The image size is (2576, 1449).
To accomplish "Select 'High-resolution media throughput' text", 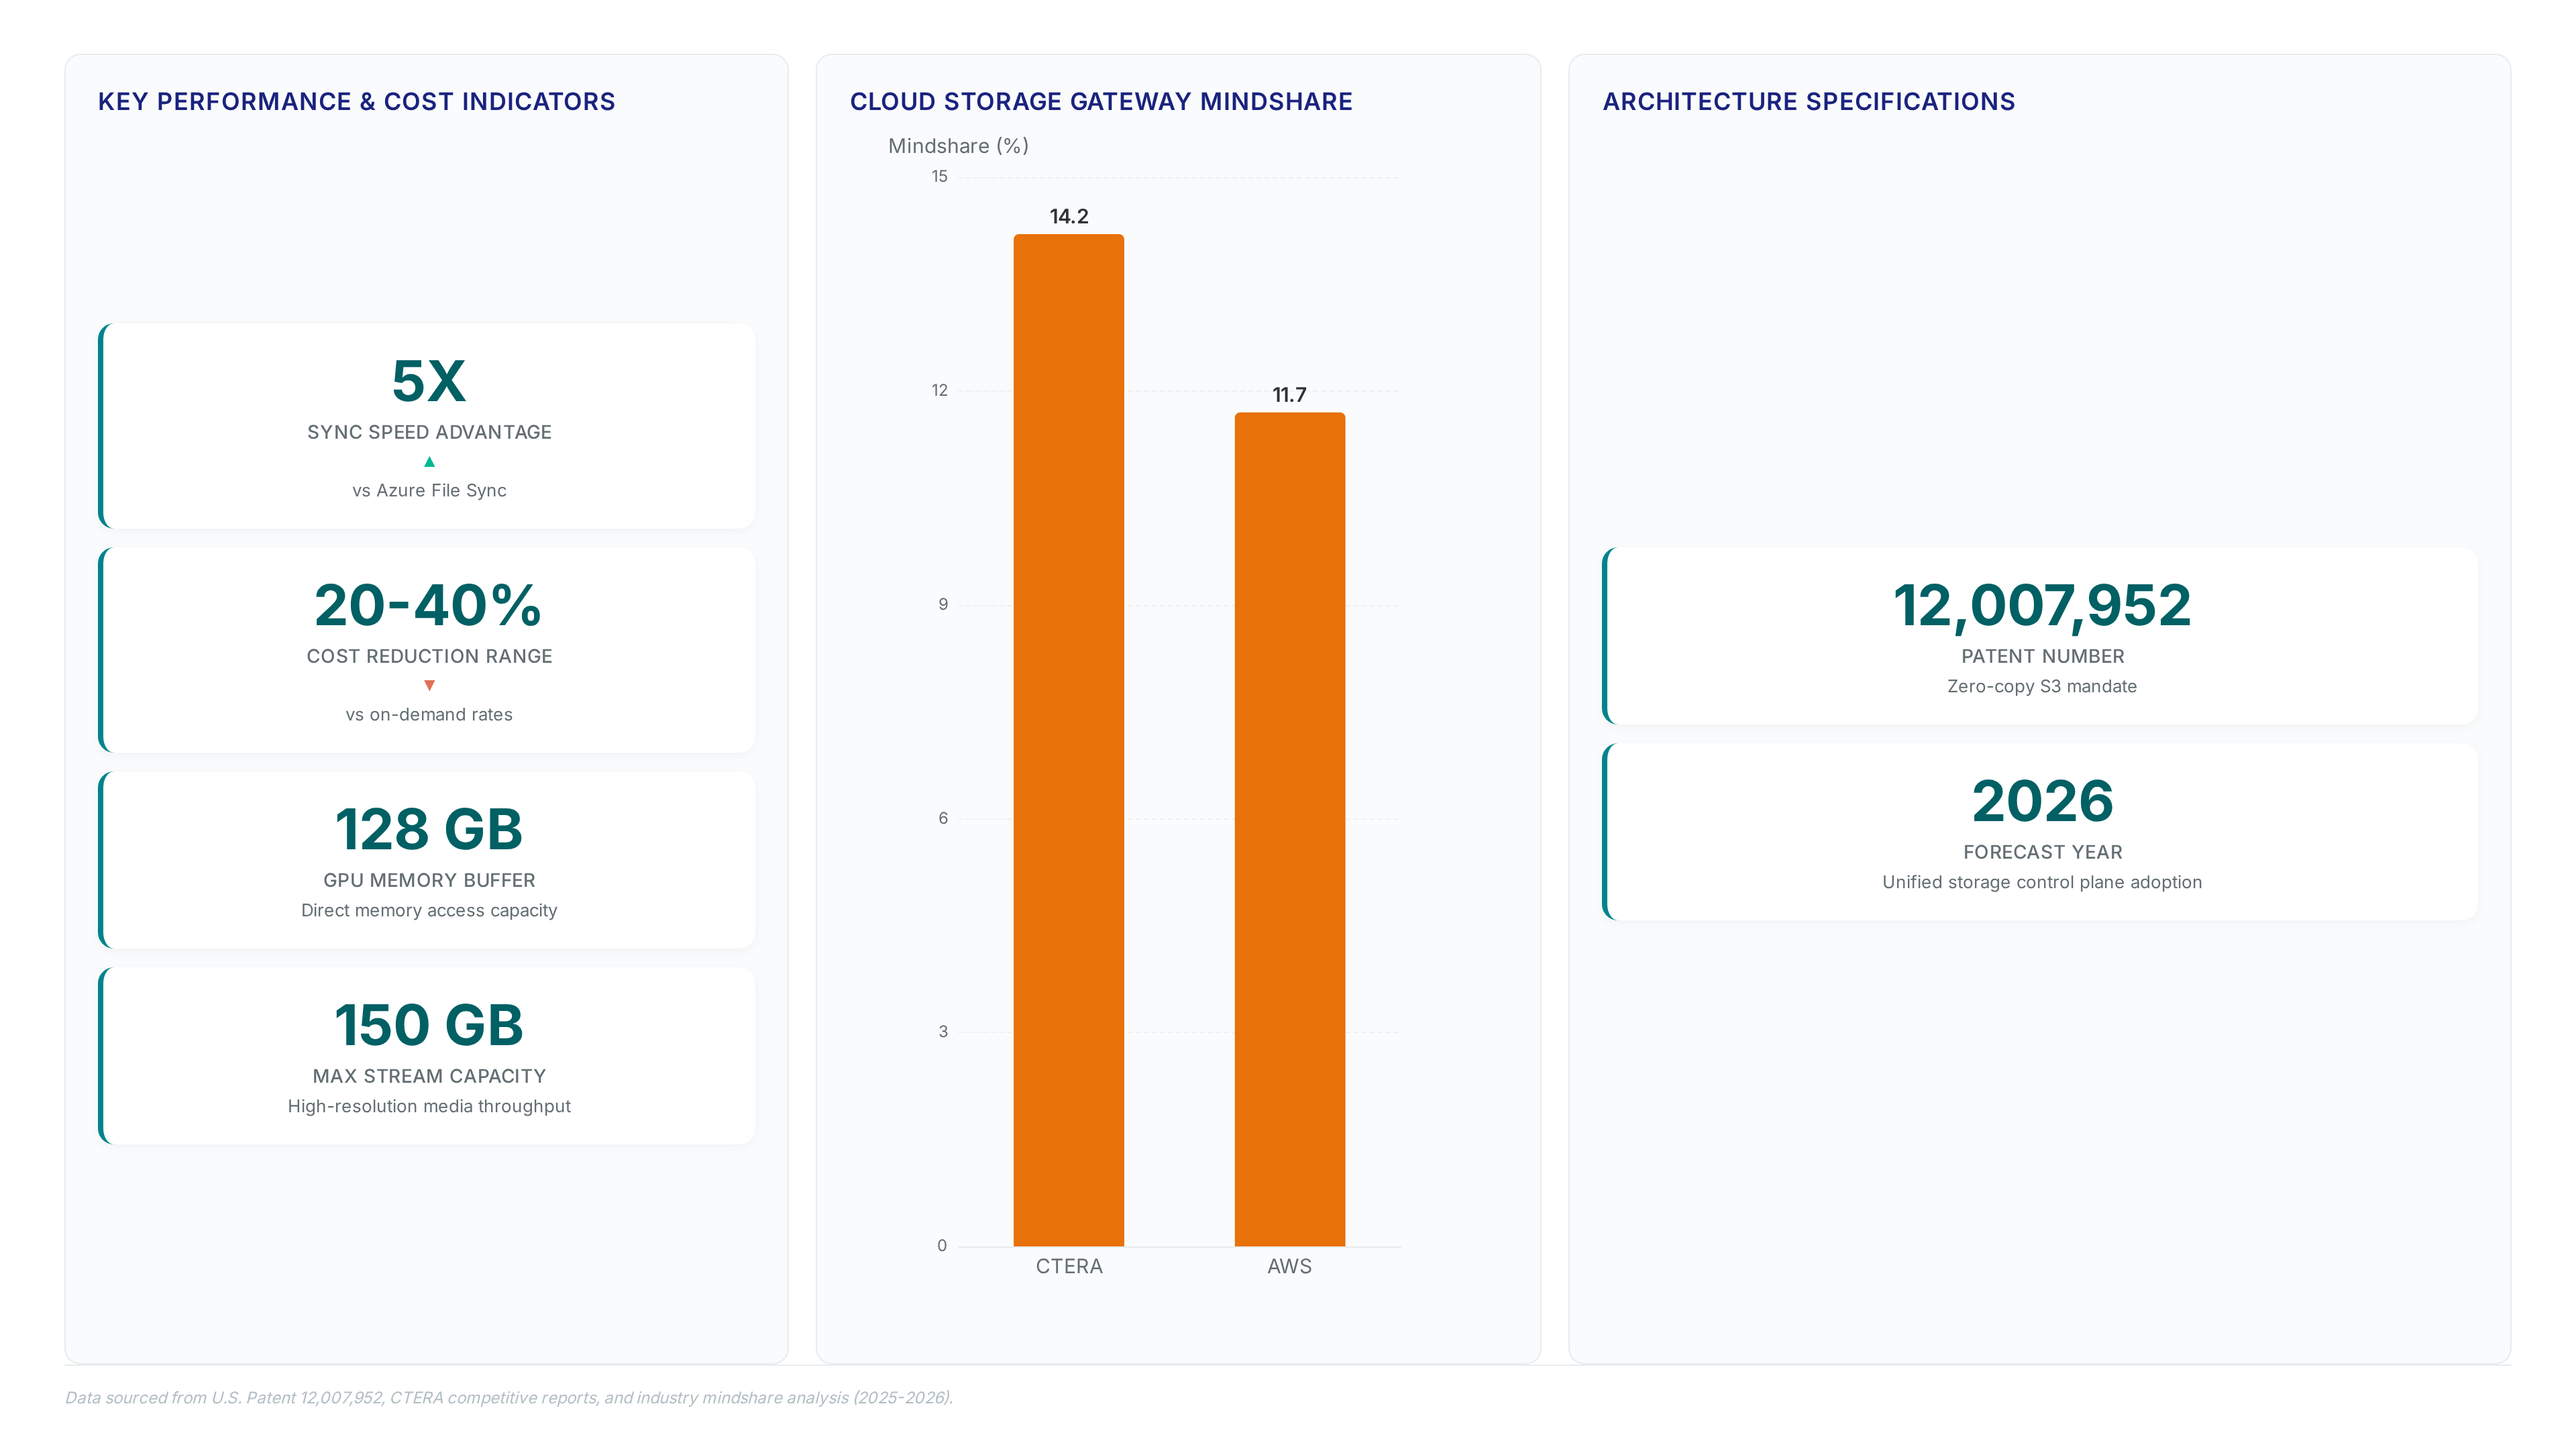I will click(429, 1106).
